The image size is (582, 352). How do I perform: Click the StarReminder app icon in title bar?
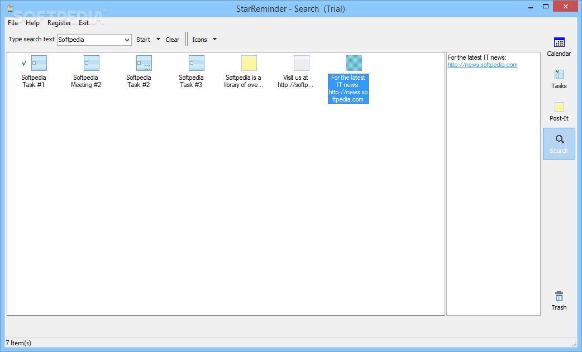10,8
